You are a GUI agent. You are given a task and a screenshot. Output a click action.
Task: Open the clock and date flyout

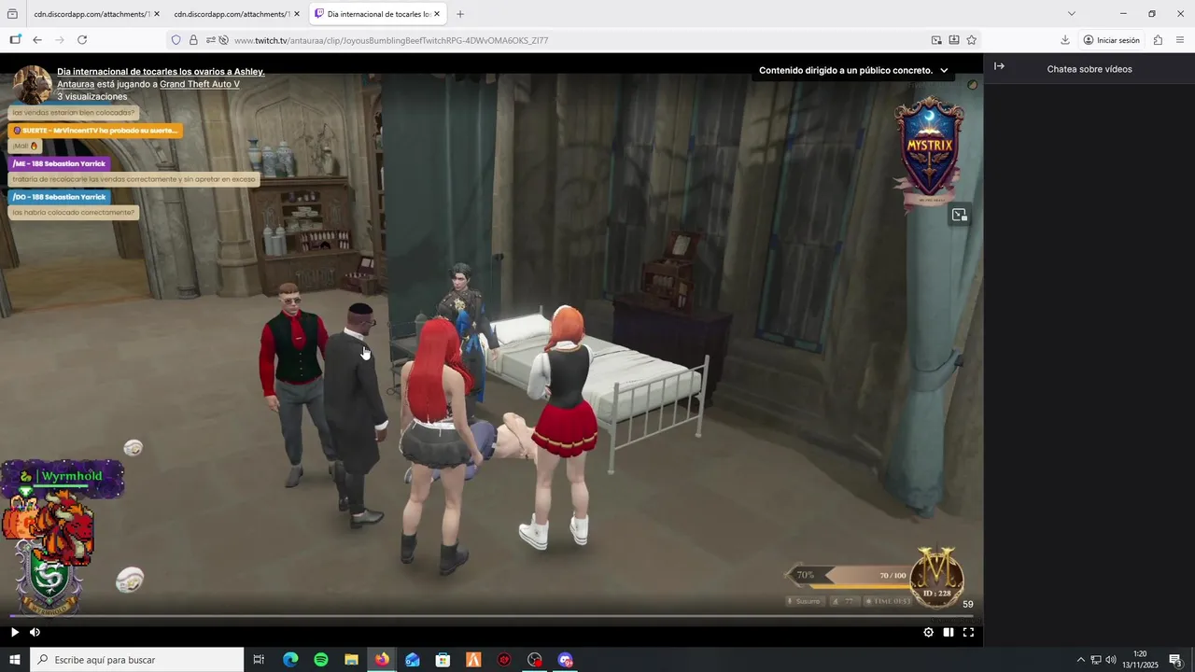point(1140,660)
